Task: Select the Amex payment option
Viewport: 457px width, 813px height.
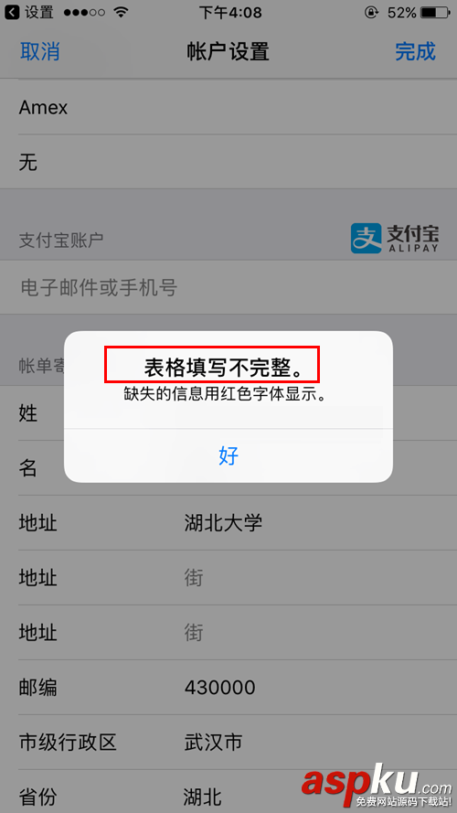Action: [x=228, y=107]
